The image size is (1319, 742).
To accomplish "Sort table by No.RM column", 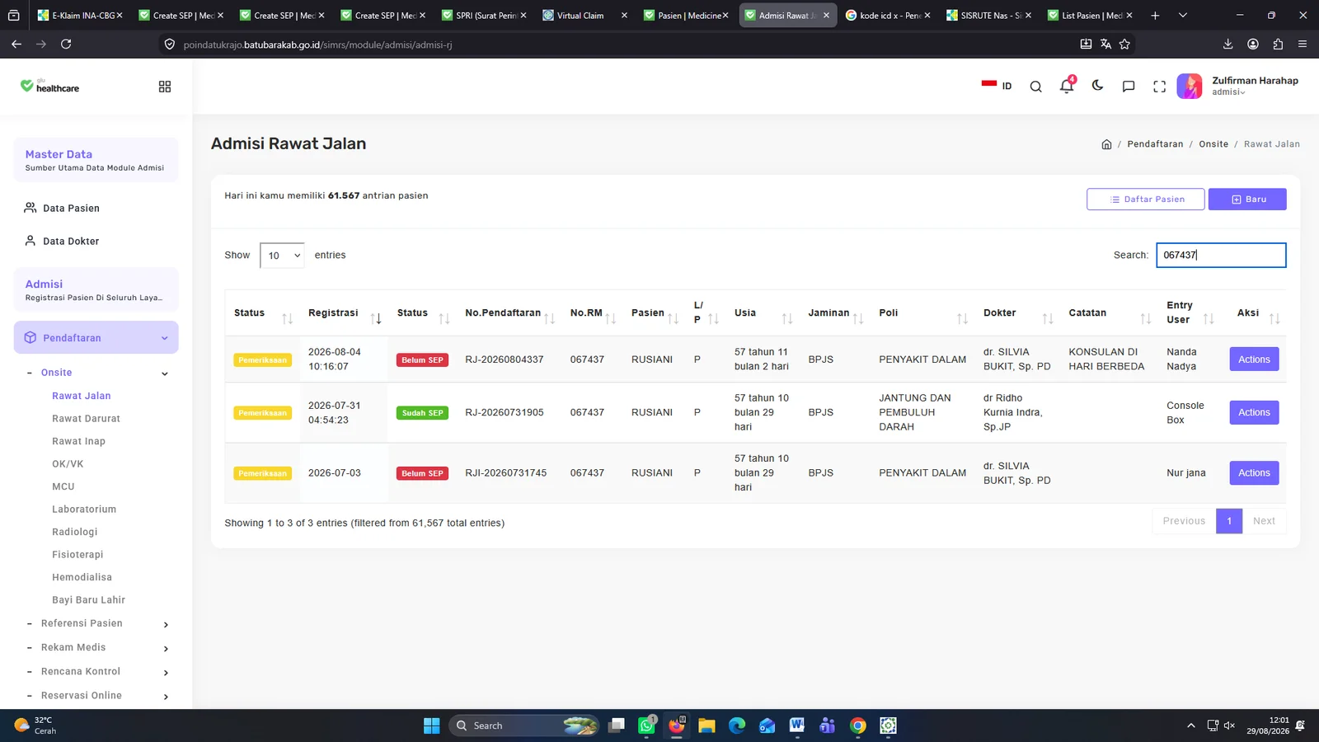I will 593,313.
